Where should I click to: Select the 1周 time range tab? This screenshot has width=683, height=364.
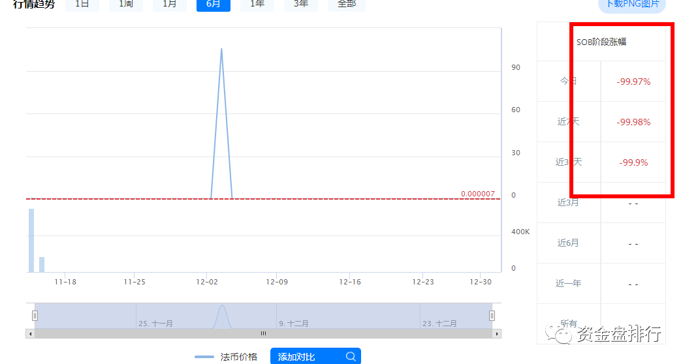click(x=126, y=5)
